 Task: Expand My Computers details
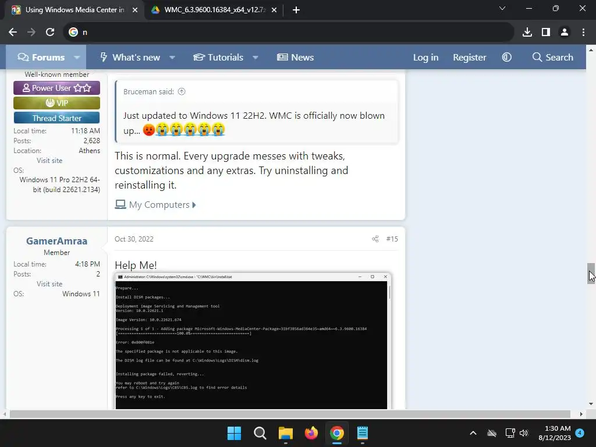pos(155,205)
